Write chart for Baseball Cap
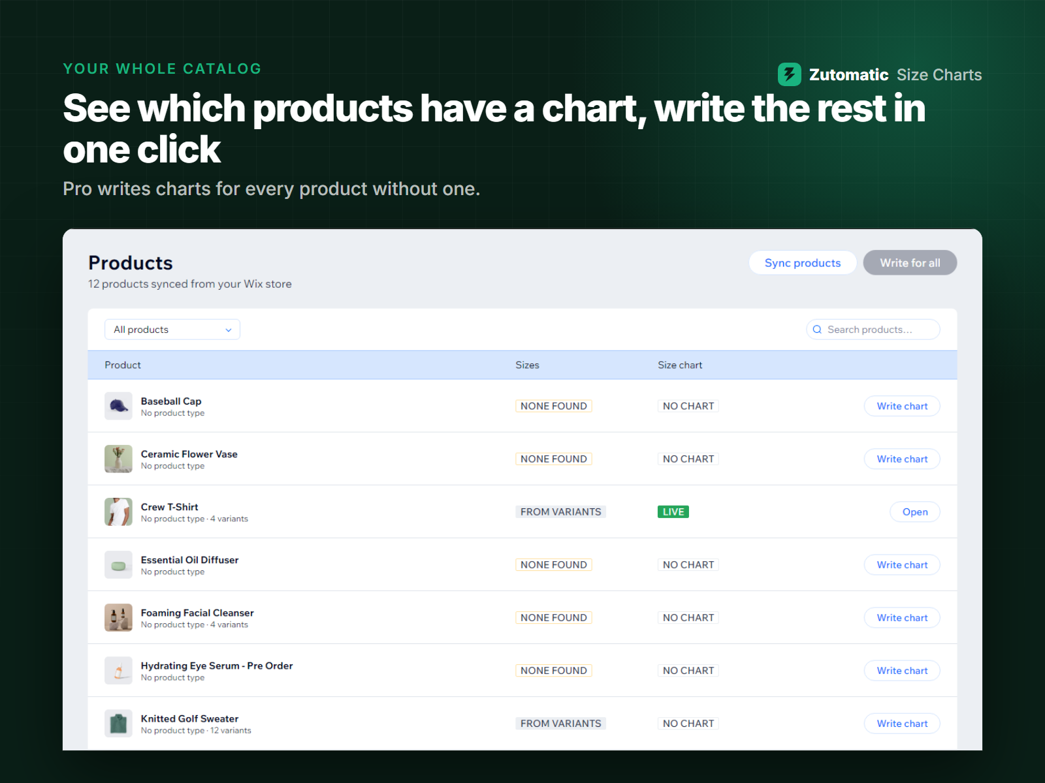 click(902, 406)
